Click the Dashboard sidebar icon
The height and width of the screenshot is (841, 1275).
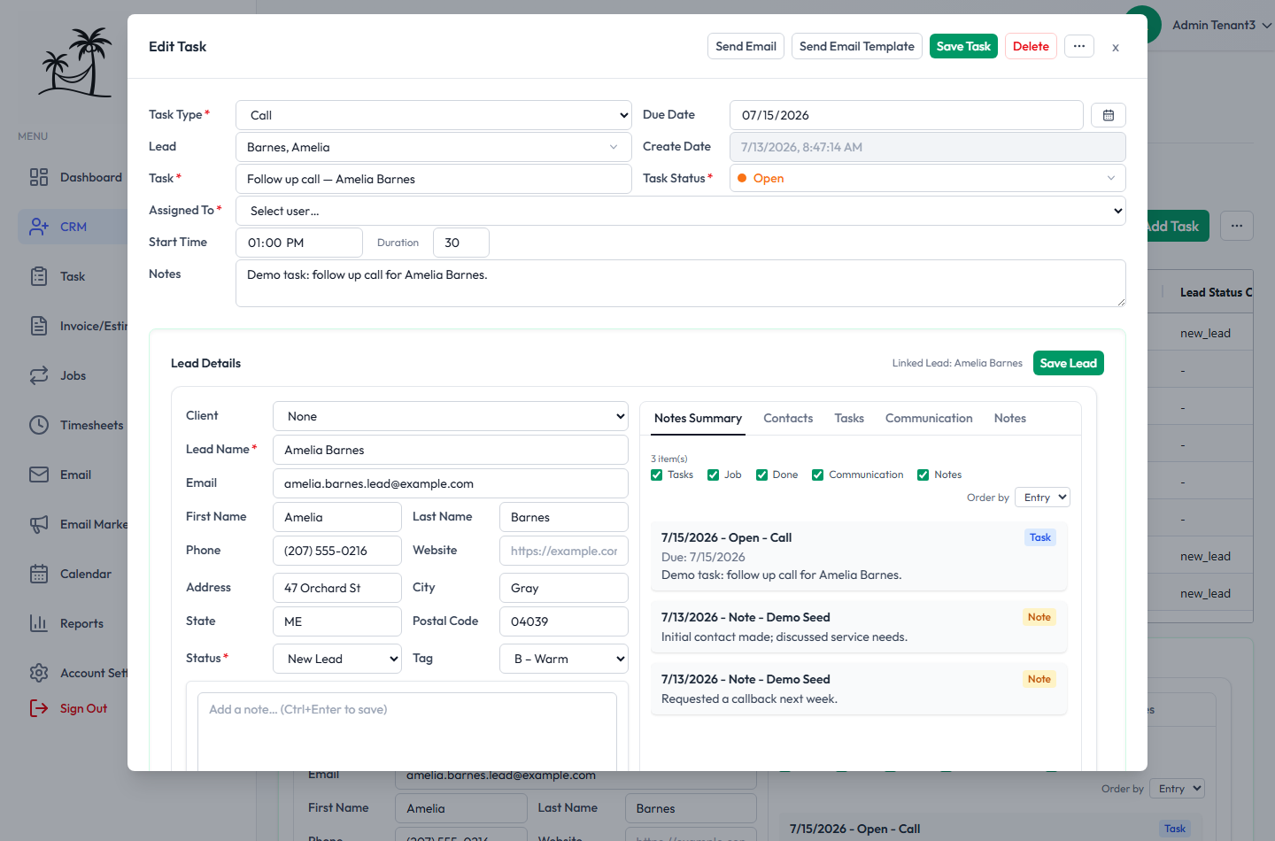[x=39, y=177]
